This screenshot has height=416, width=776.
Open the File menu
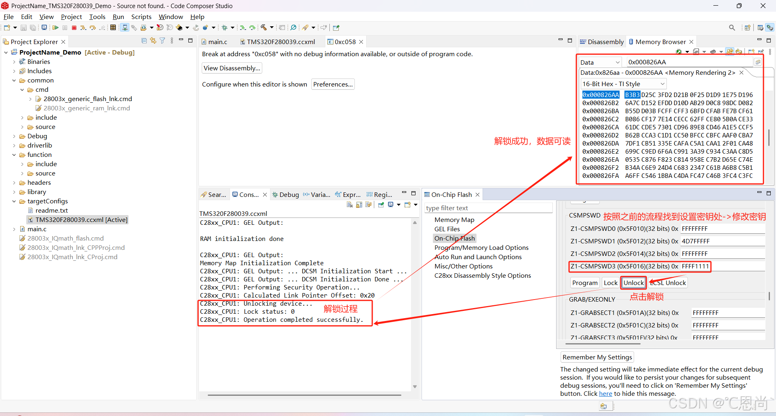tap(8, 17)
